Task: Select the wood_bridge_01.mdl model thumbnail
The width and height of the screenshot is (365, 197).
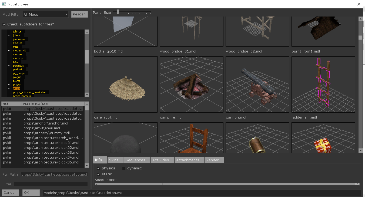Action: pos(192,31)
